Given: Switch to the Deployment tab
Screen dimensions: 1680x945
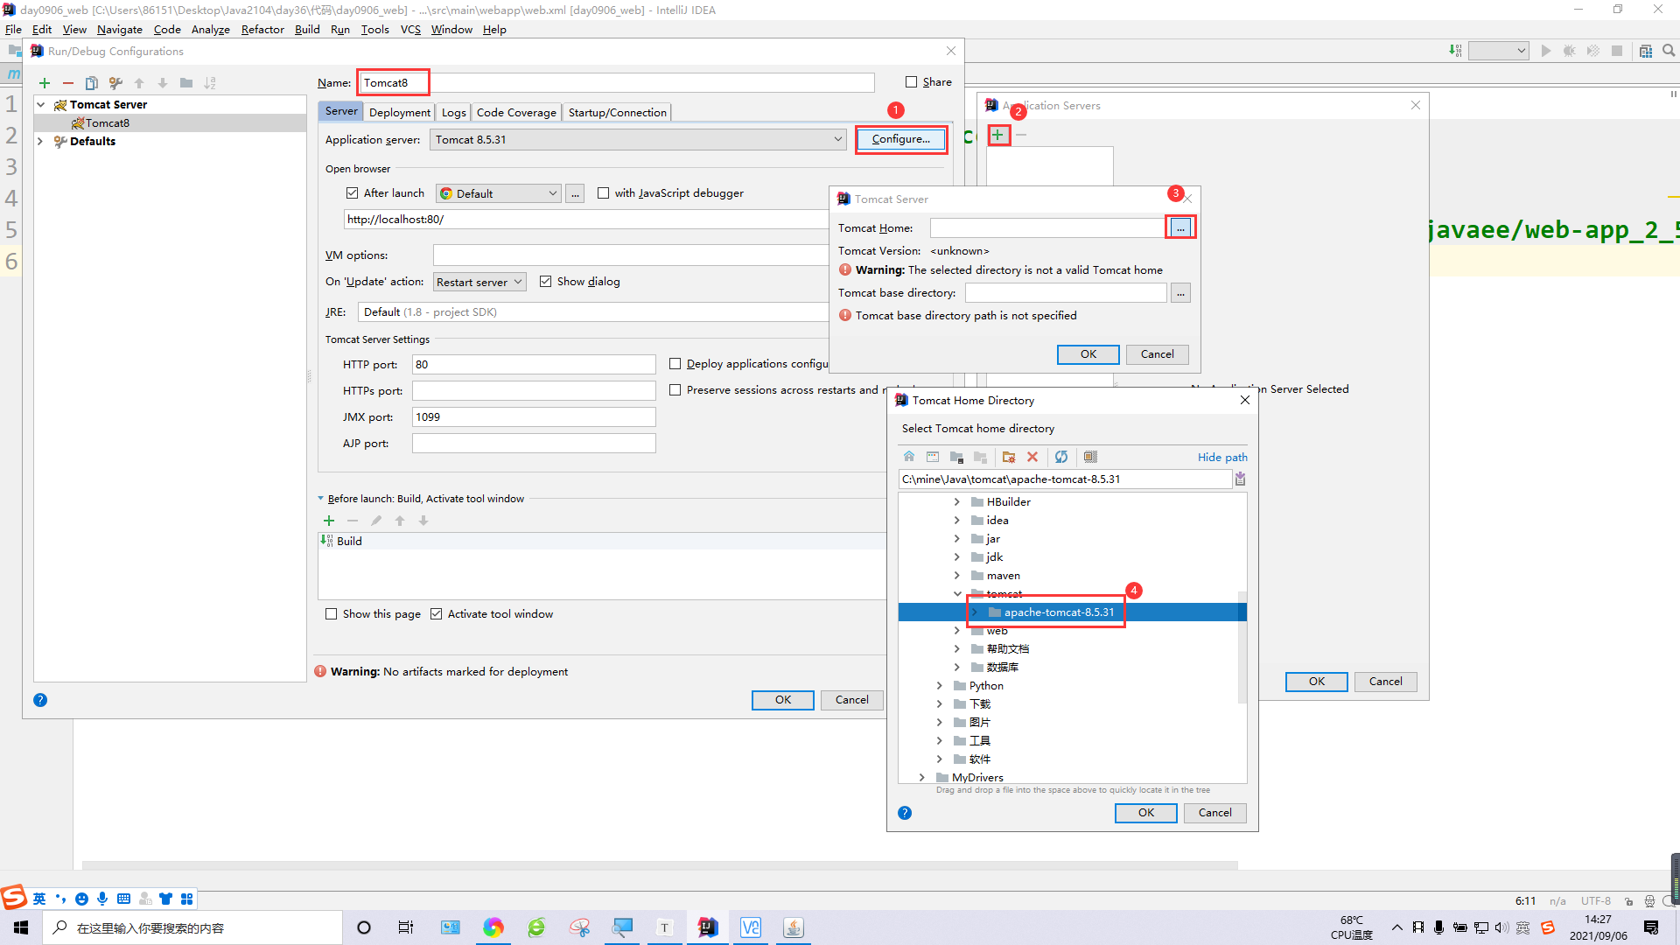Looking at the screenshot, I should pos(399,112).
